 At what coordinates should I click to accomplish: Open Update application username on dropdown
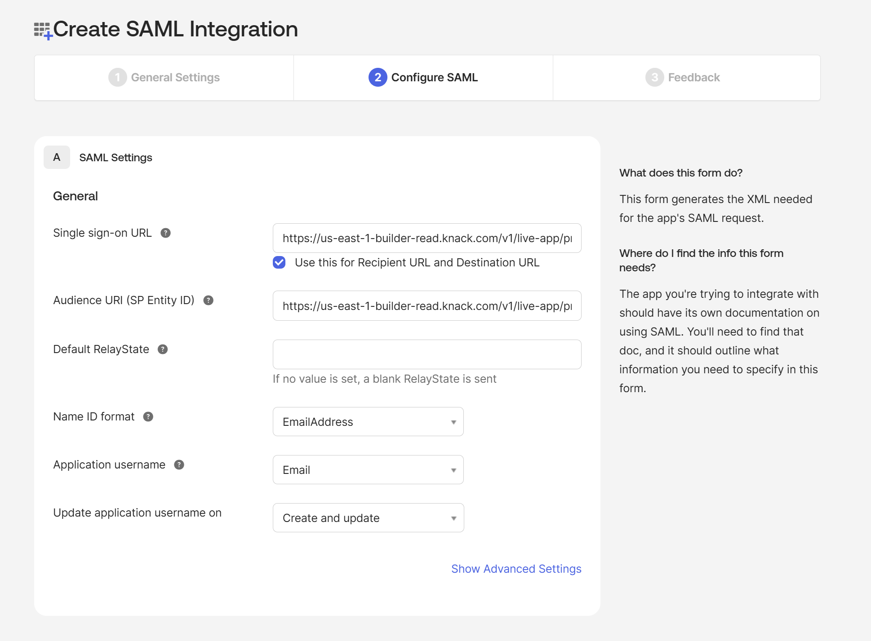368,518
